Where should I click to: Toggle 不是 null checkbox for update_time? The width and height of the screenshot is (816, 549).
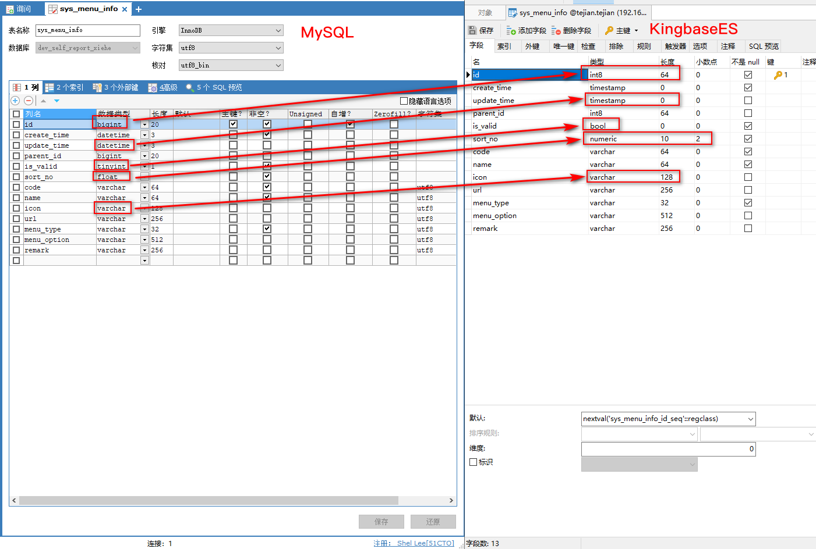pyautogui.click(x=748, y=101)
